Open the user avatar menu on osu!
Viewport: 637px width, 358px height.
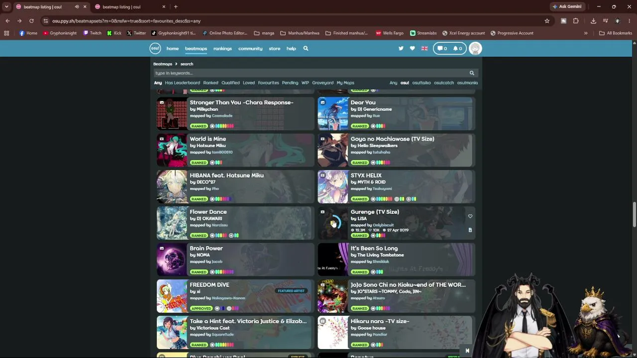(x=475, y=48)
